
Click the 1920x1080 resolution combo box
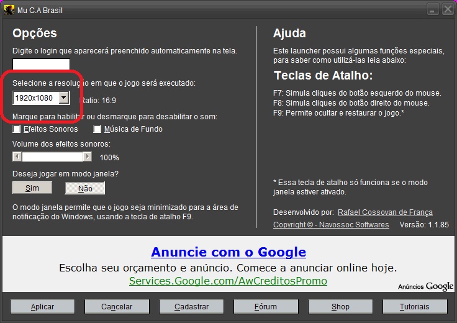[x=35, y=98]
